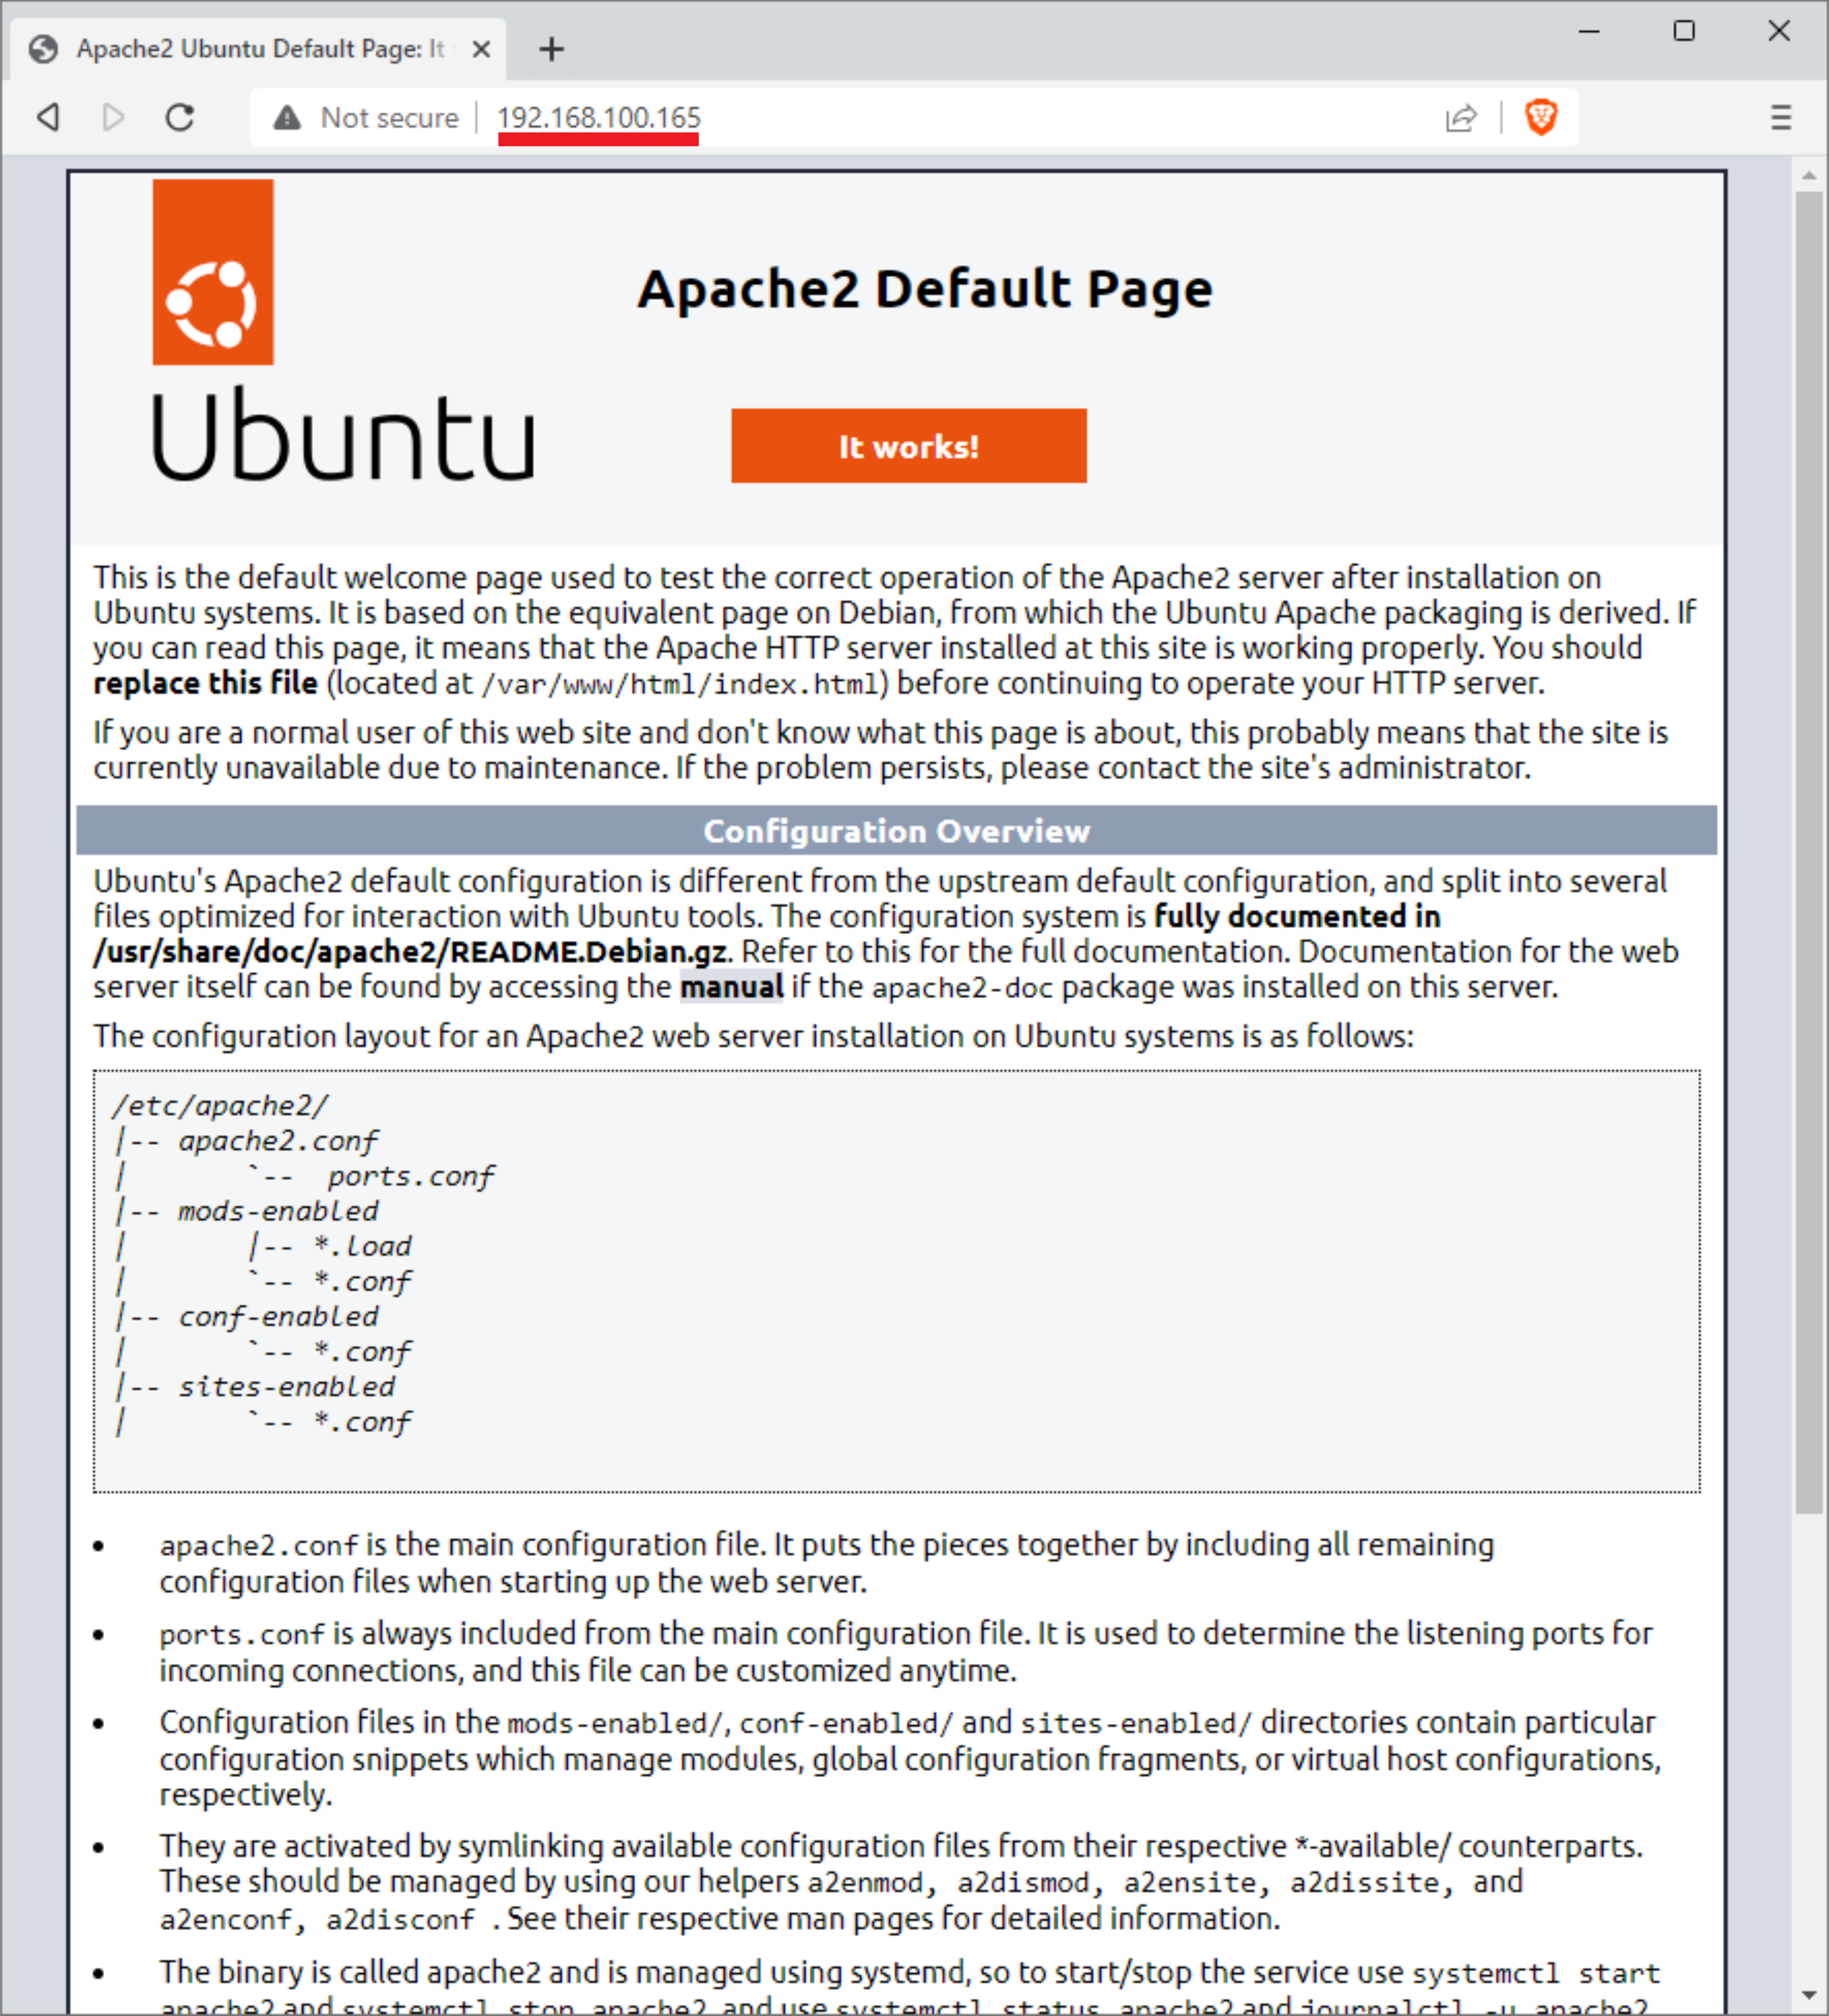Image resolution: width=1829 pixels, height=2016 pixels.
Task: Click the Not secure warning triangle icon
Action: point(287,118)
